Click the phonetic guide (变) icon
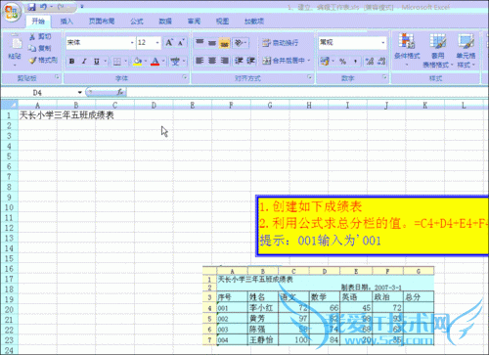Viewport: 489px width, 355px height. click(175, 61)
